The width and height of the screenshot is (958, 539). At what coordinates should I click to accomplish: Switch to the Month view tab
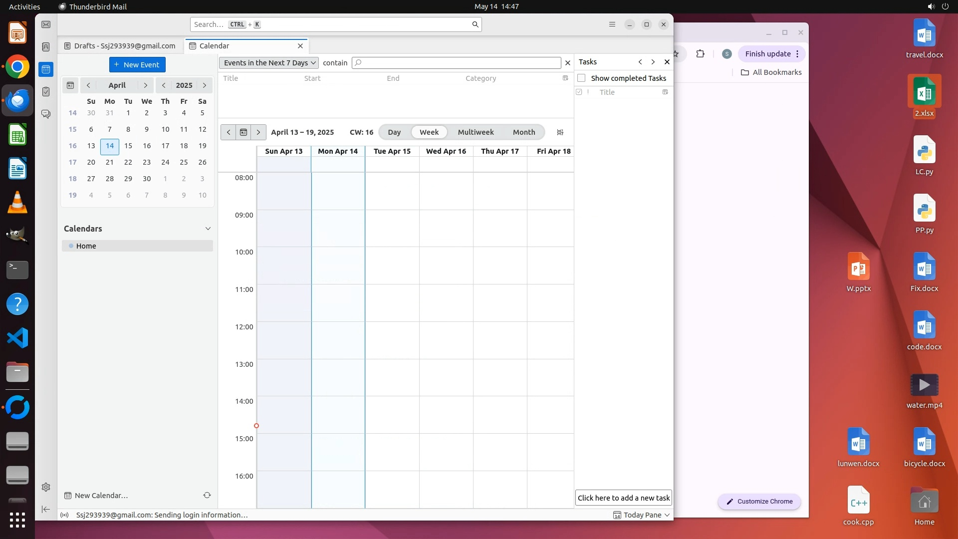pyautogui.click(x=523, y=132)
